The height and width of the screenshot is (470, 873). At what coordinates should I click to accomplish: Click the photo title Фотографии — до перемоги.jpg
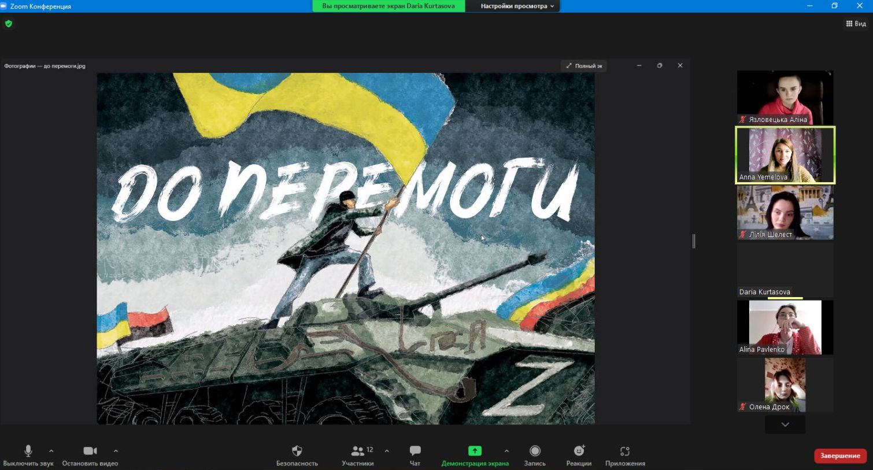click(45, 66)
